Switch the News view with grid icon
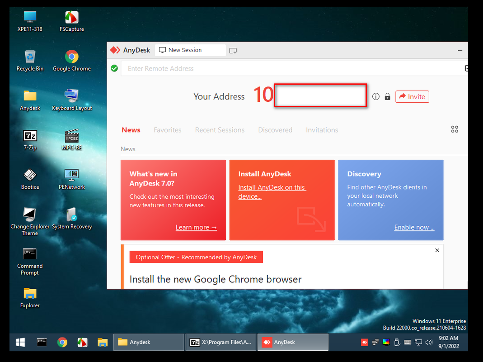Screen dimensions: 483x362 tap(455, 129)
